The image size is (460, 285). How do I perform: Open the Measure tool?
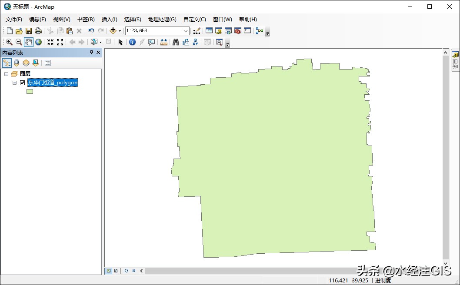click(x=164, y=42)
